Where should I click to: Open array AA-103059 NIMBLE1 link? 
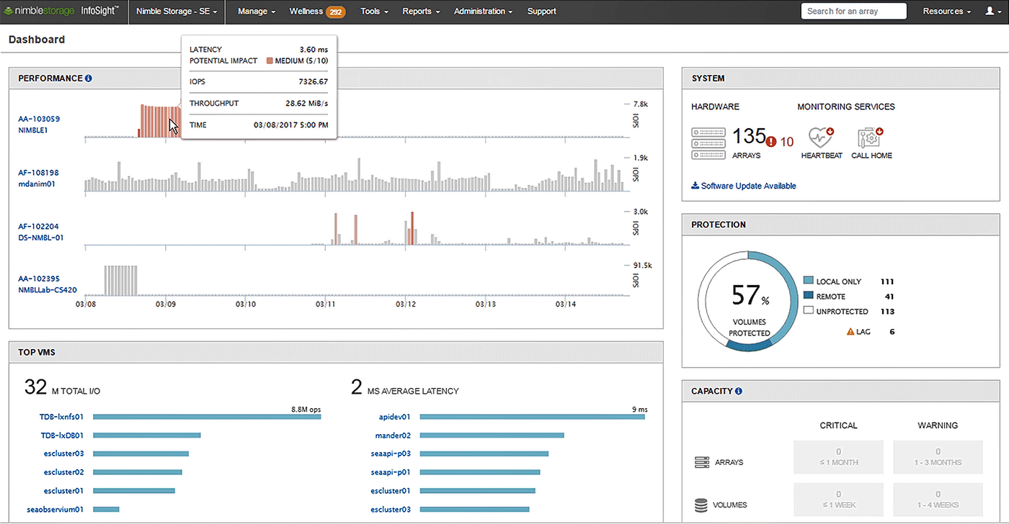click(x=39, y=125)
